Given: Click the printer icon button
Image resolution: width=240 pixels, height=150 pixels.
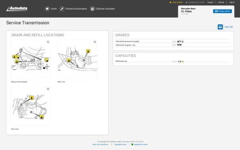Looking at the screenshot, I should click(x=220, y=27).
